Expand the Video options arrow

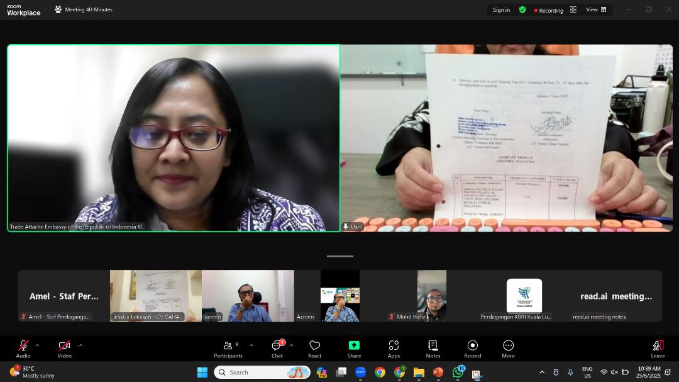tap(80, 345)
